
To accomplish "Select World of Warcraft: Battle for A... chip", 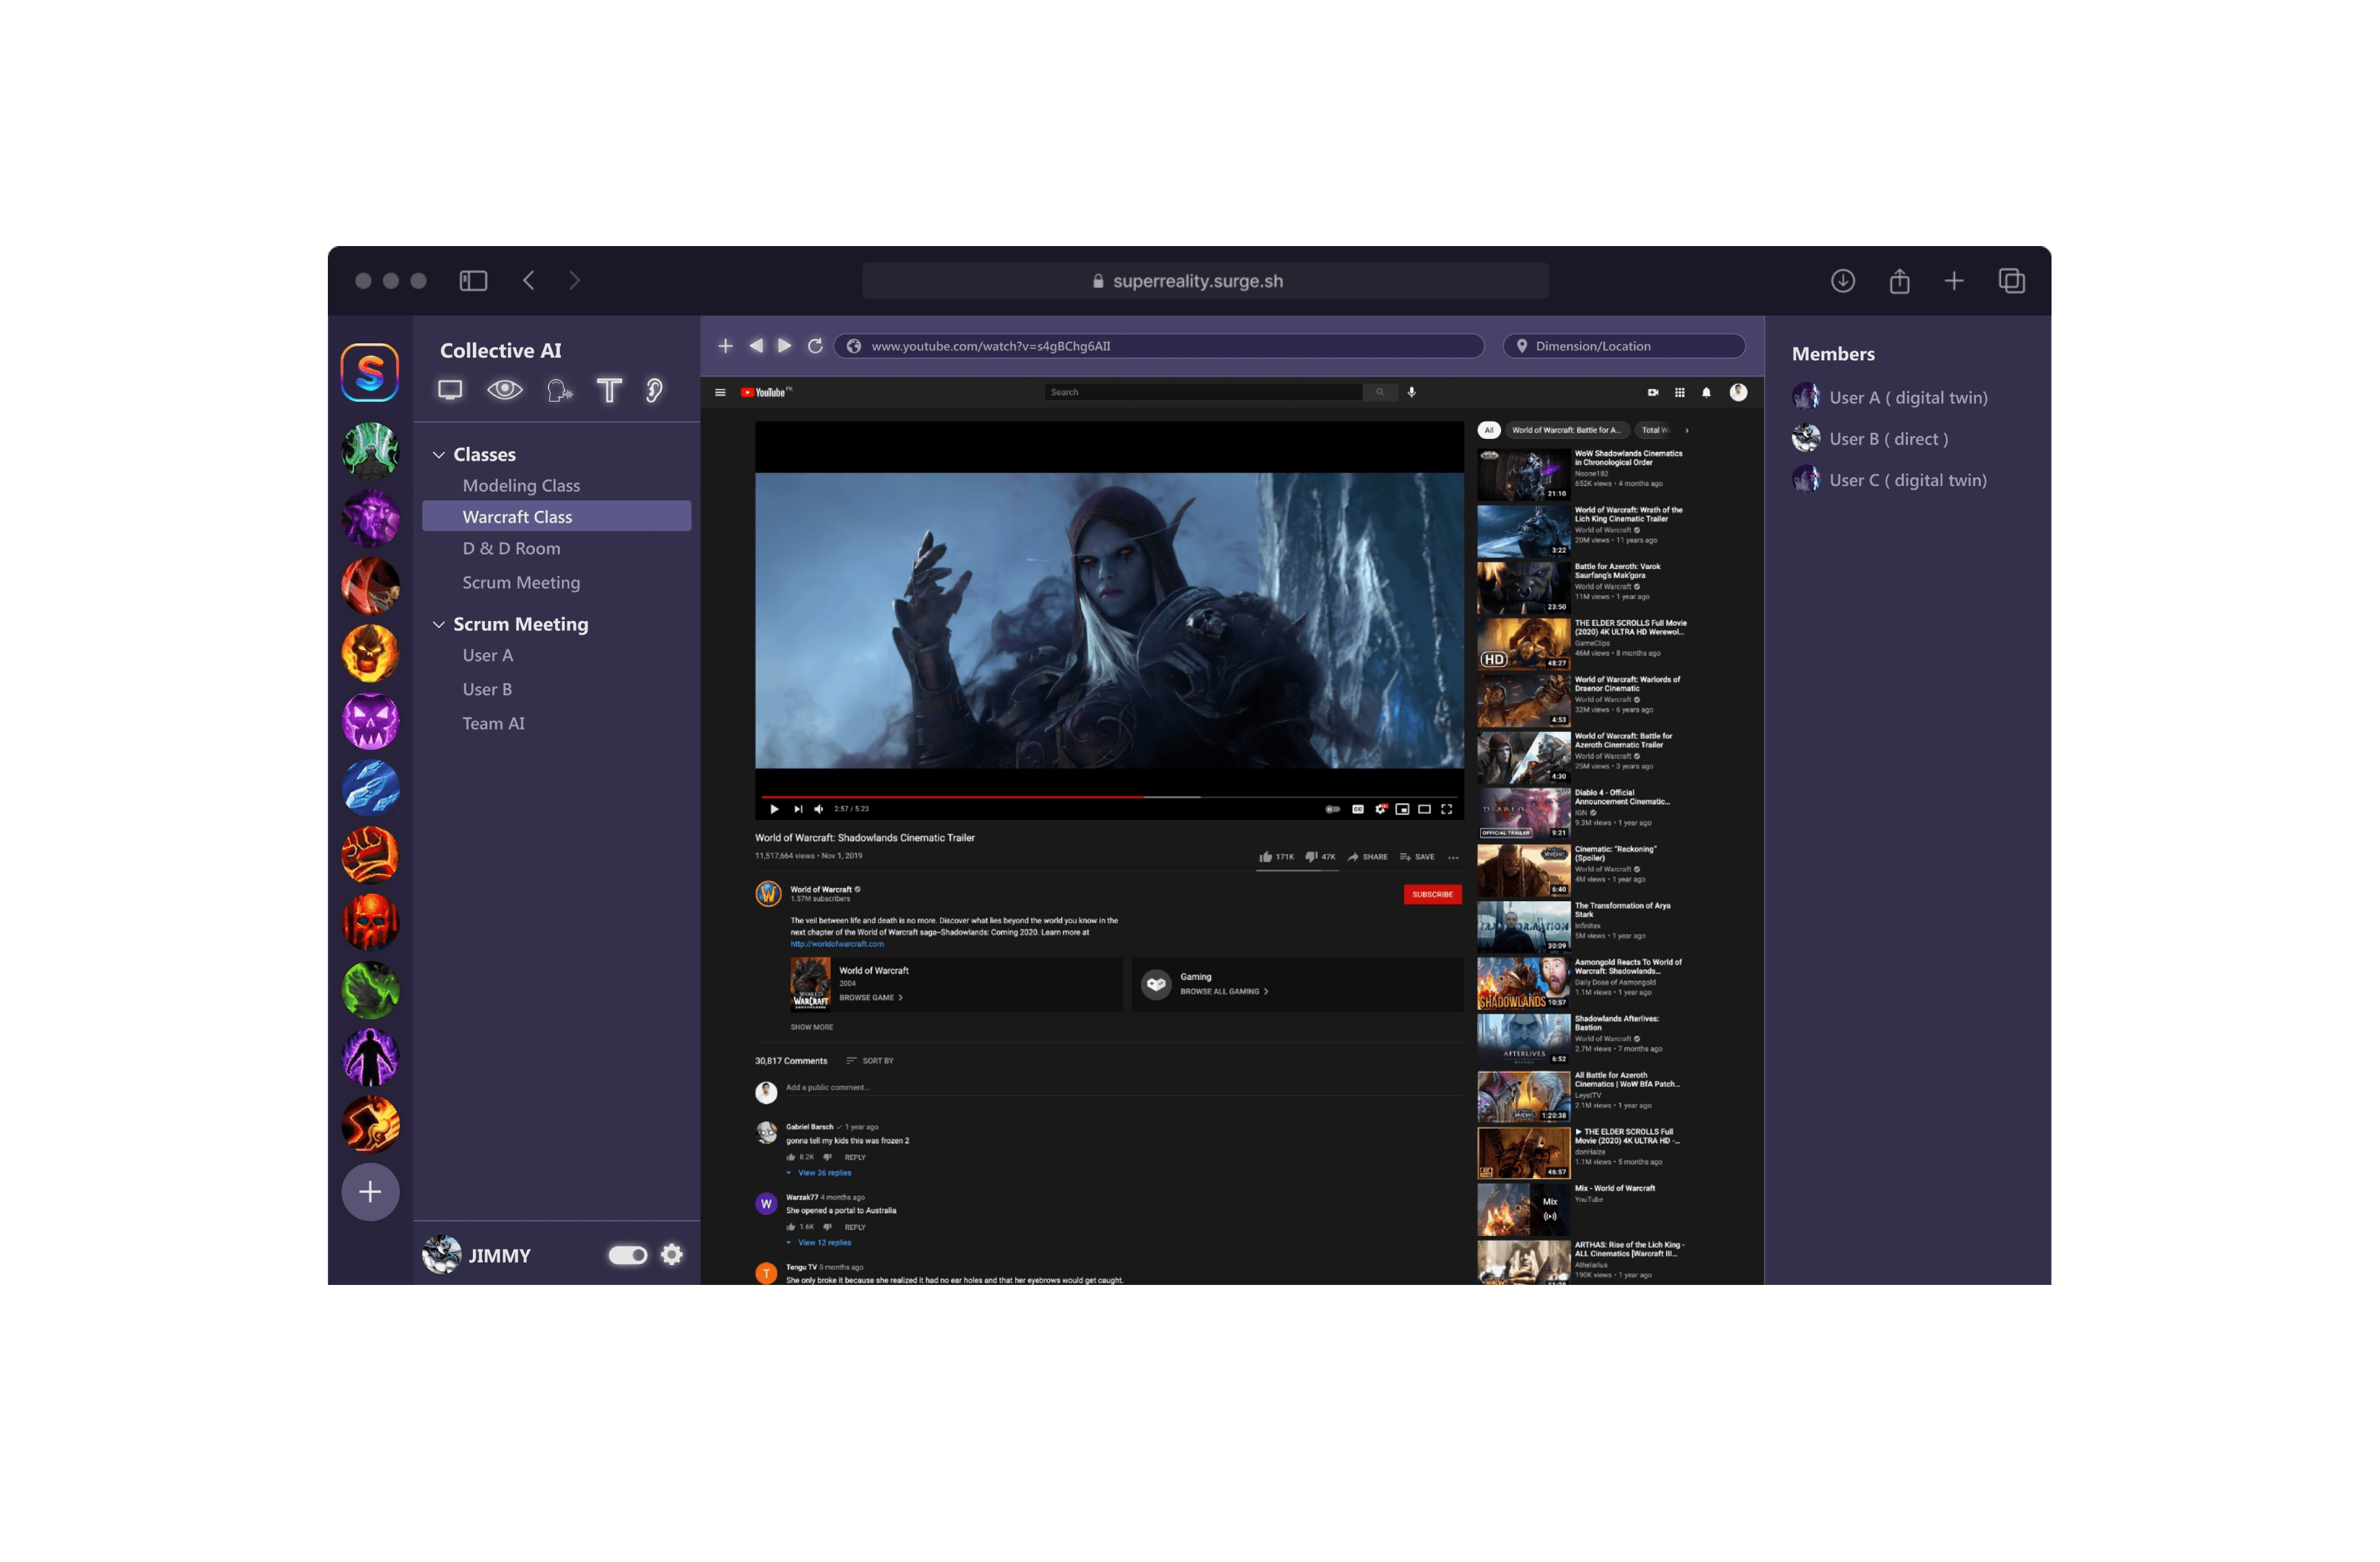I will pos(1566,431).
